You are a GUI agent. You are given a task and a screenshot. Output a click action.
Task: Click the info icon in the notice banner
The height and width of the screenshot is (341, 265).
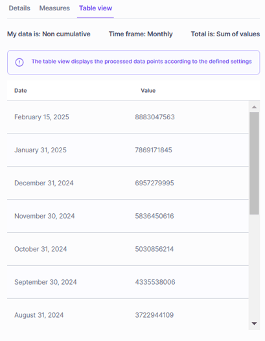(x=19, y=62)
